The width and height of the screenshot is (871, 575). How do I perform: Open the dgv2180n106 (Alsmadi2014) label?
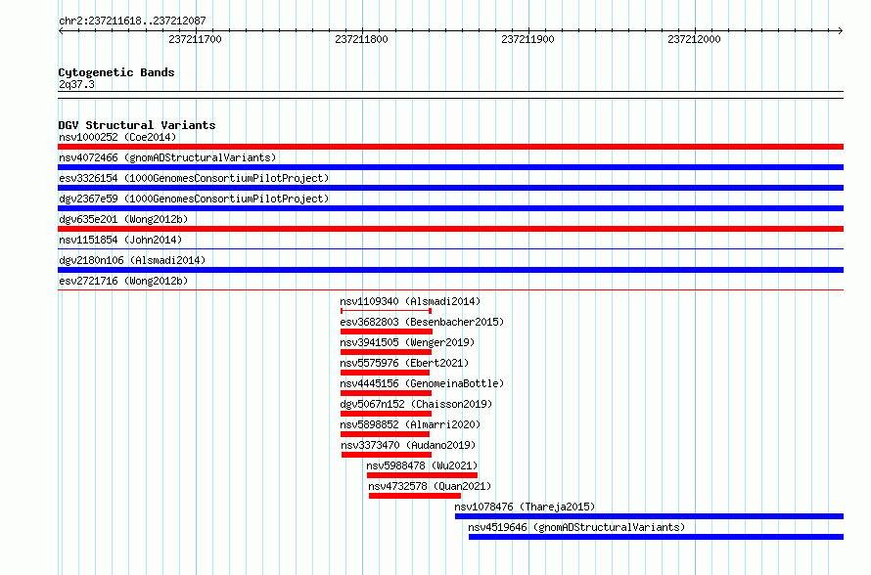coord(132,260)
